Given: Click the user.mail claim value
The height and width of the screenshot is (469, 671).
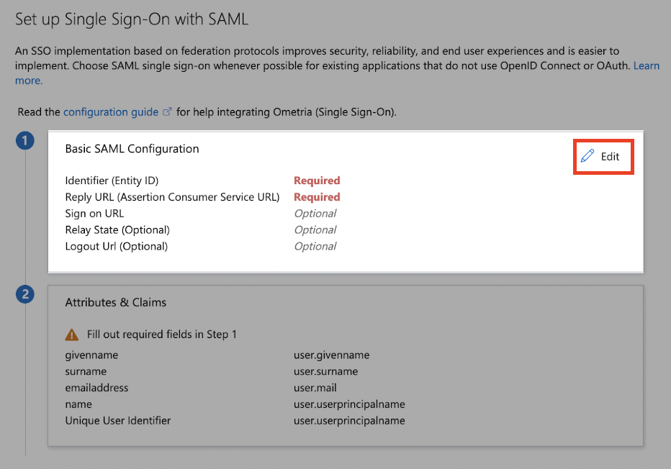Looking at the screenshot, I should tap(315, 388).
